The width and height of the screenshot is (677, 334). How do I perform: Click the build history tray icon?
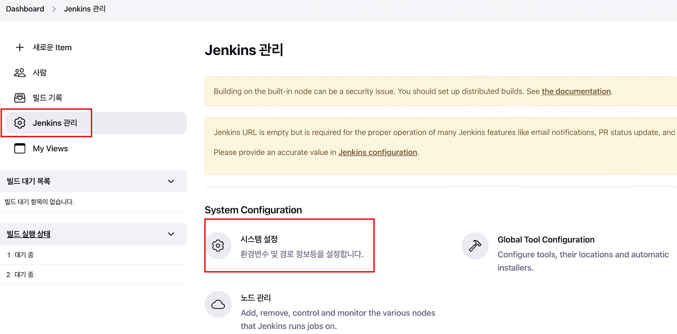20,98
